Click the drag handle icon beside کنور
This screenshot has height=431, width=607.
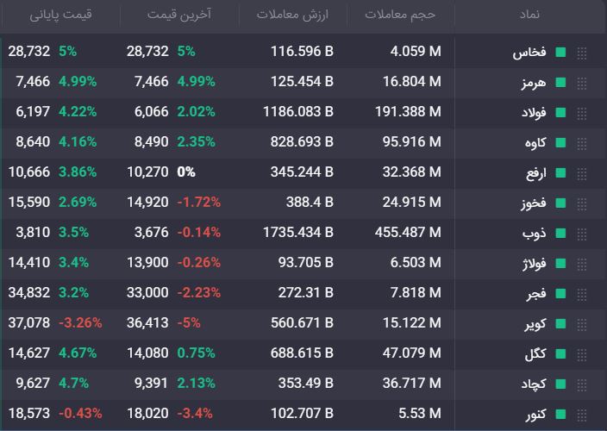click(x=581, y=415)
